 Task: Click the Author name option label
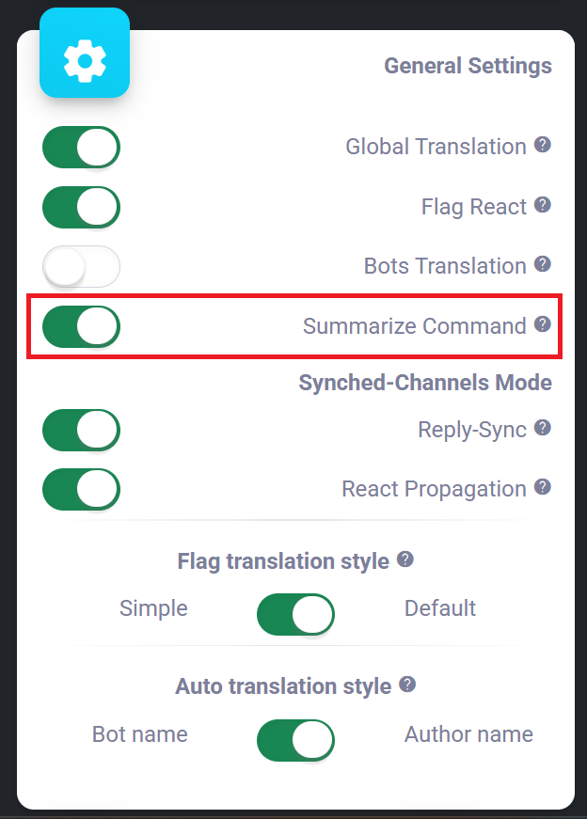coord(468,733)
